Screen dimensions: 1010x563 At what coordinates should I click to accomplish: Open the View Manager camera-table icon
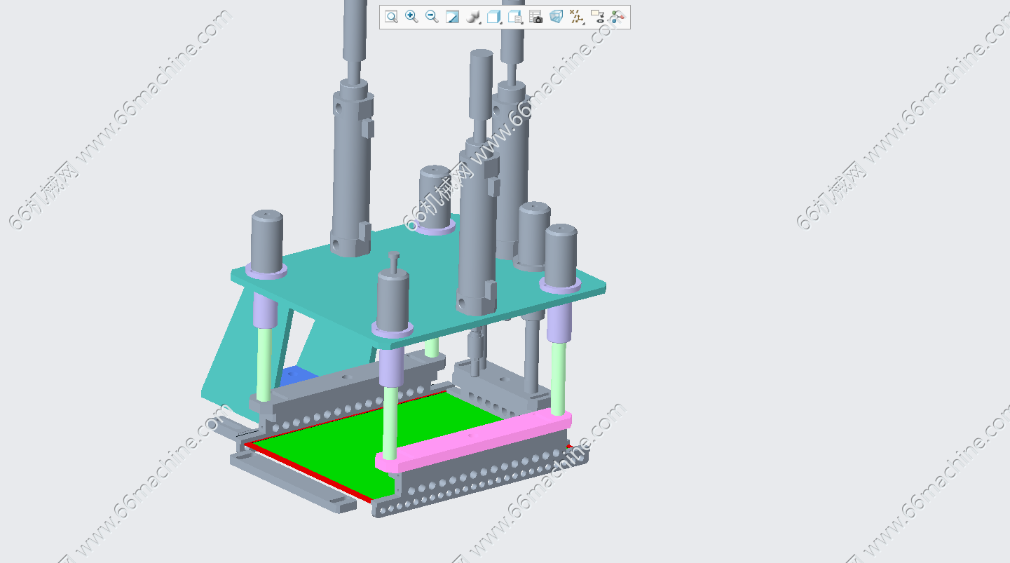(535, 17)
